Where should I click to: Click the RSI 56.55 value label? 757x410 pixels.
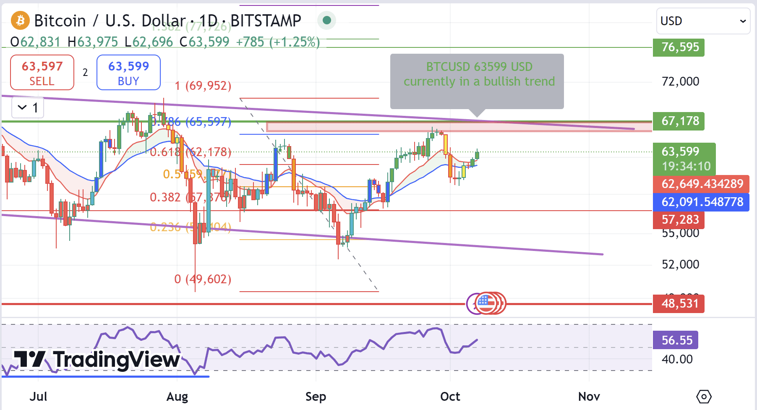click(676, 340)
